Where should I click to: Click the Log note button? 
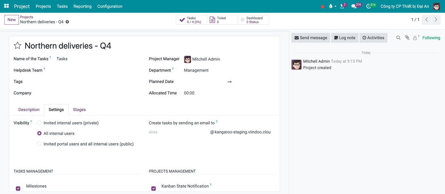[x=345, y=38]
